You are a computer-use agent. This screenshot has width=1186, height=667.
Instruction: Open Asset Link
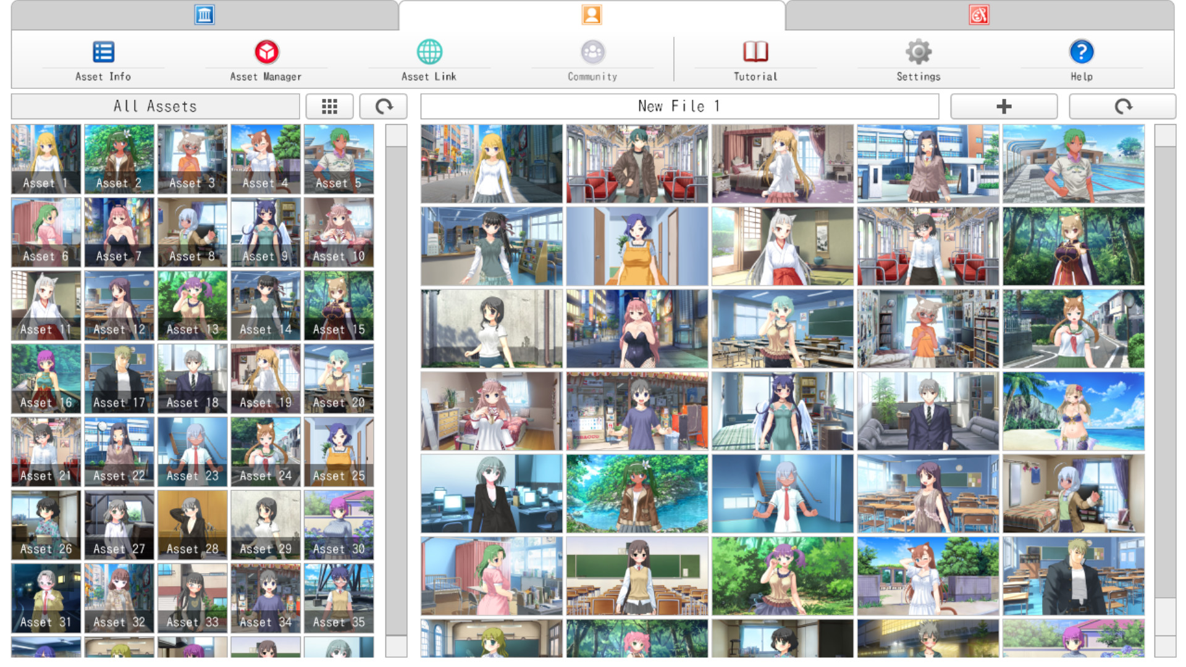pos(429,60)
